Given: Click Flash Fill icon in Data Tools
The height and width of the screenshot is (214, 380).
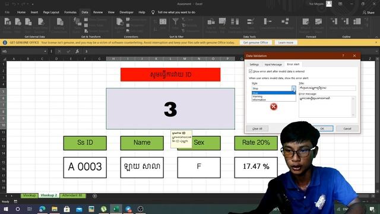Looking at the screenshot, I should click(x=222, y=21).
